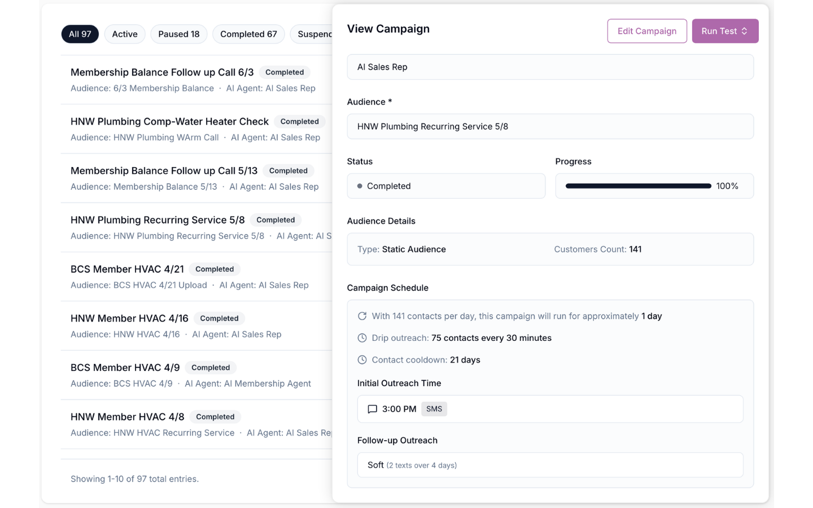Select HNW Plumbing Recurring Service 5/8 list row
The height and width of the screenshot is (508, 813).
tap(196, 227)
